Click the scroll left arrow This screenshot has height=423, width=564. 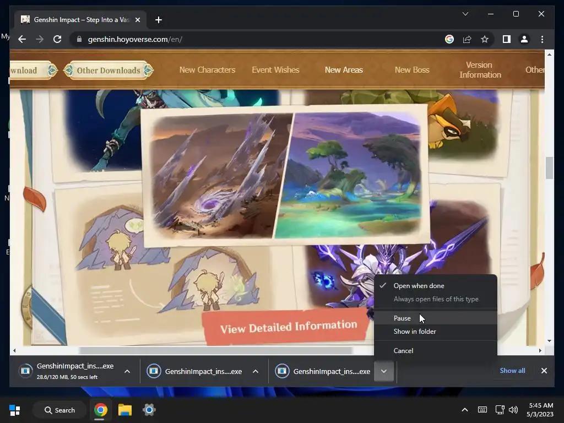(x=14, y=350)
